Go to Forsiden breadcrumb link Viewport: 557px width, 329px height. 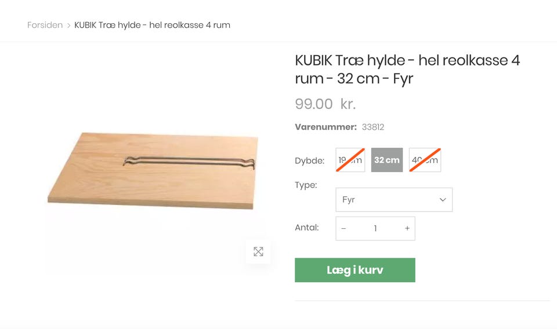45,25
